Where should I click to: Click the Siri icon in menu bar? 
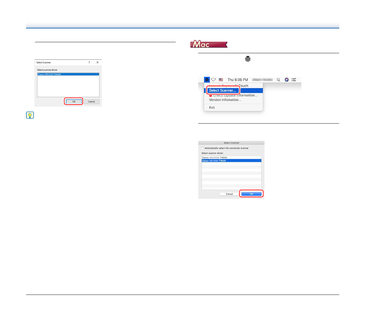point(286,80)
